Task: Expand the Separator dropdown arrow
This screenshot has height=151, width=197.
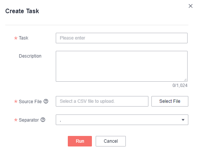Action: (x=183, y=120)
